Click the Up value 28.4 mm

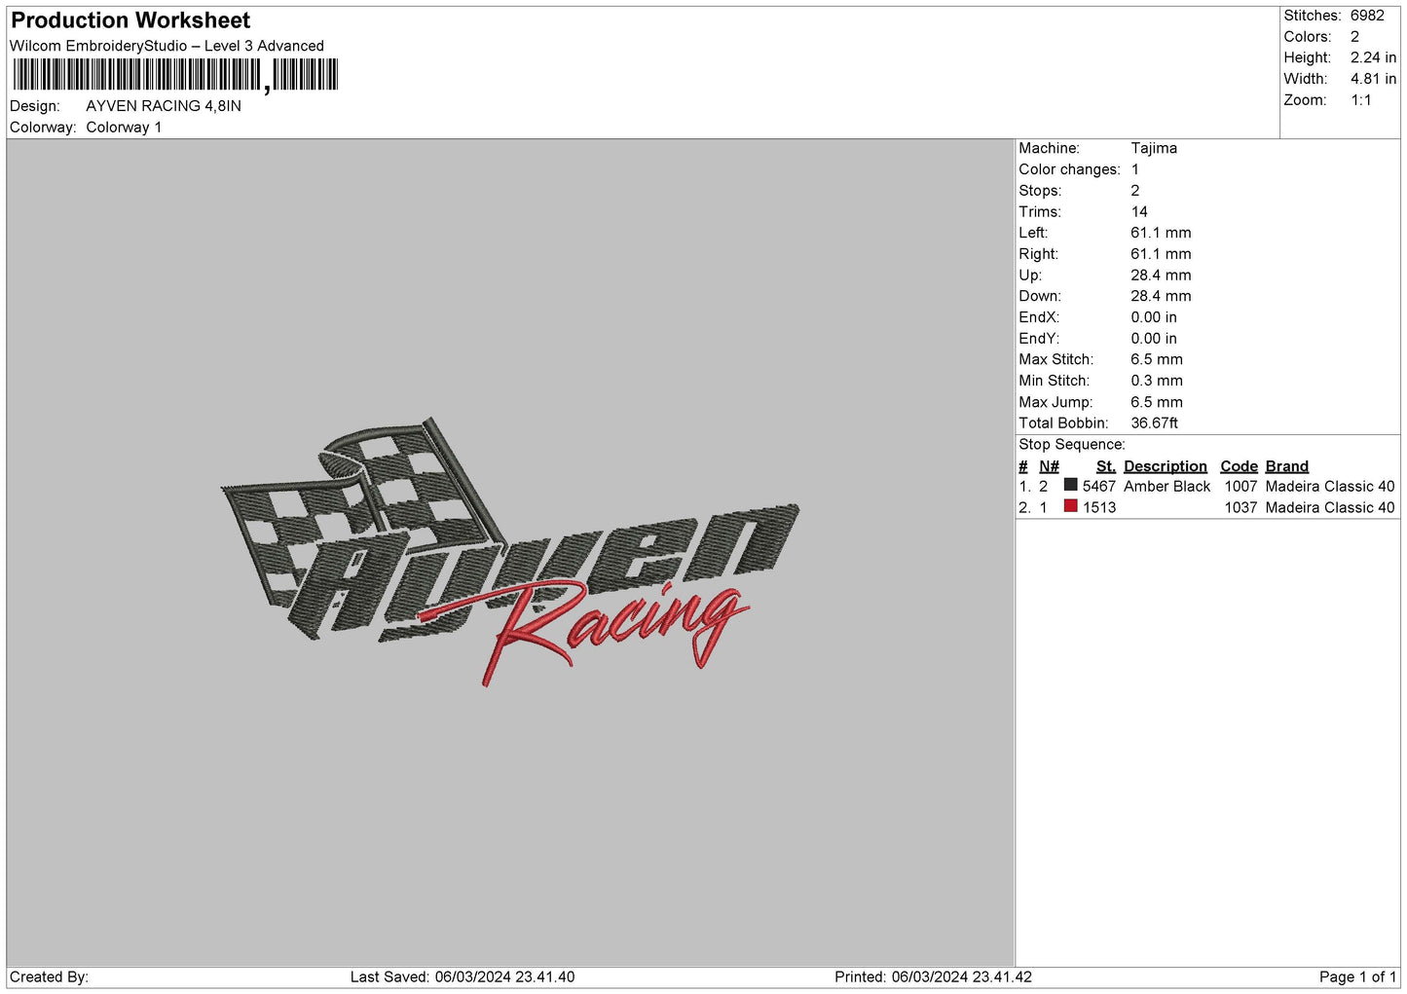(x=1161, y=276)
